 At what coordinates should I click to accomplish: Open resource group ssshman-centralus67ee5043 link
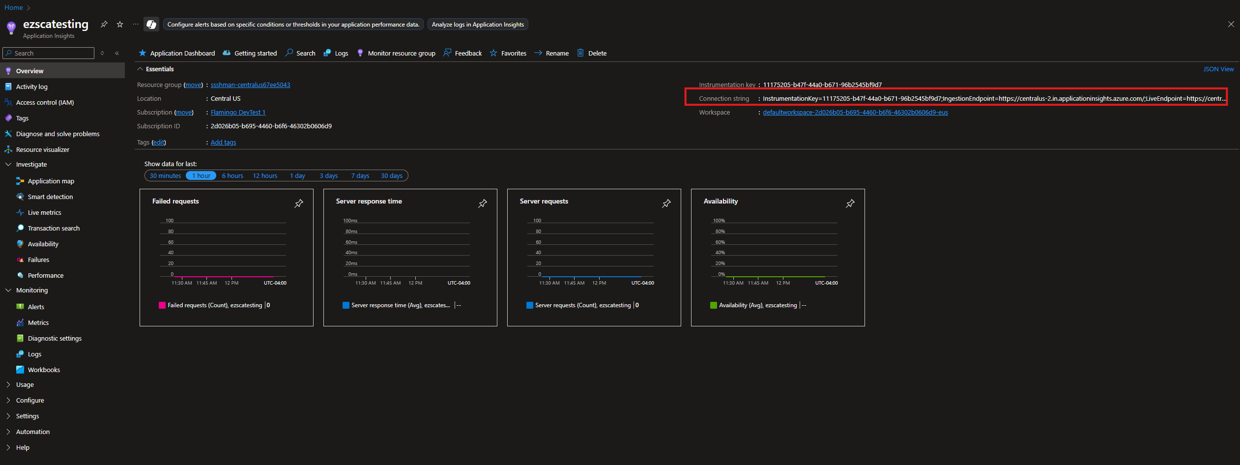coord(250,85)
